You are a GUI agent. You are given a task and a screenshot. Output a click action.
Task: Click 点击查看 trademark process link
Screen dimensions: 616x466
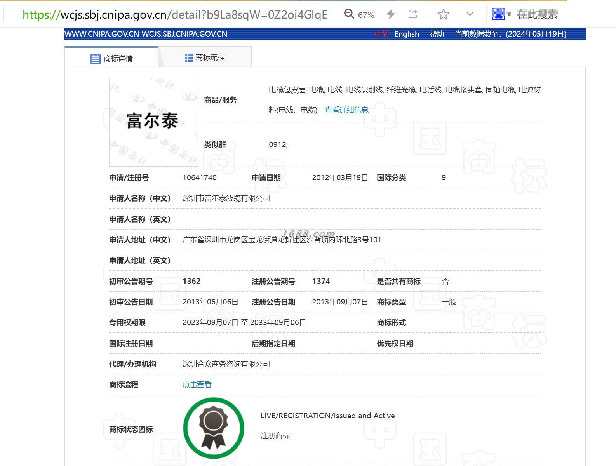pos(197,384)
